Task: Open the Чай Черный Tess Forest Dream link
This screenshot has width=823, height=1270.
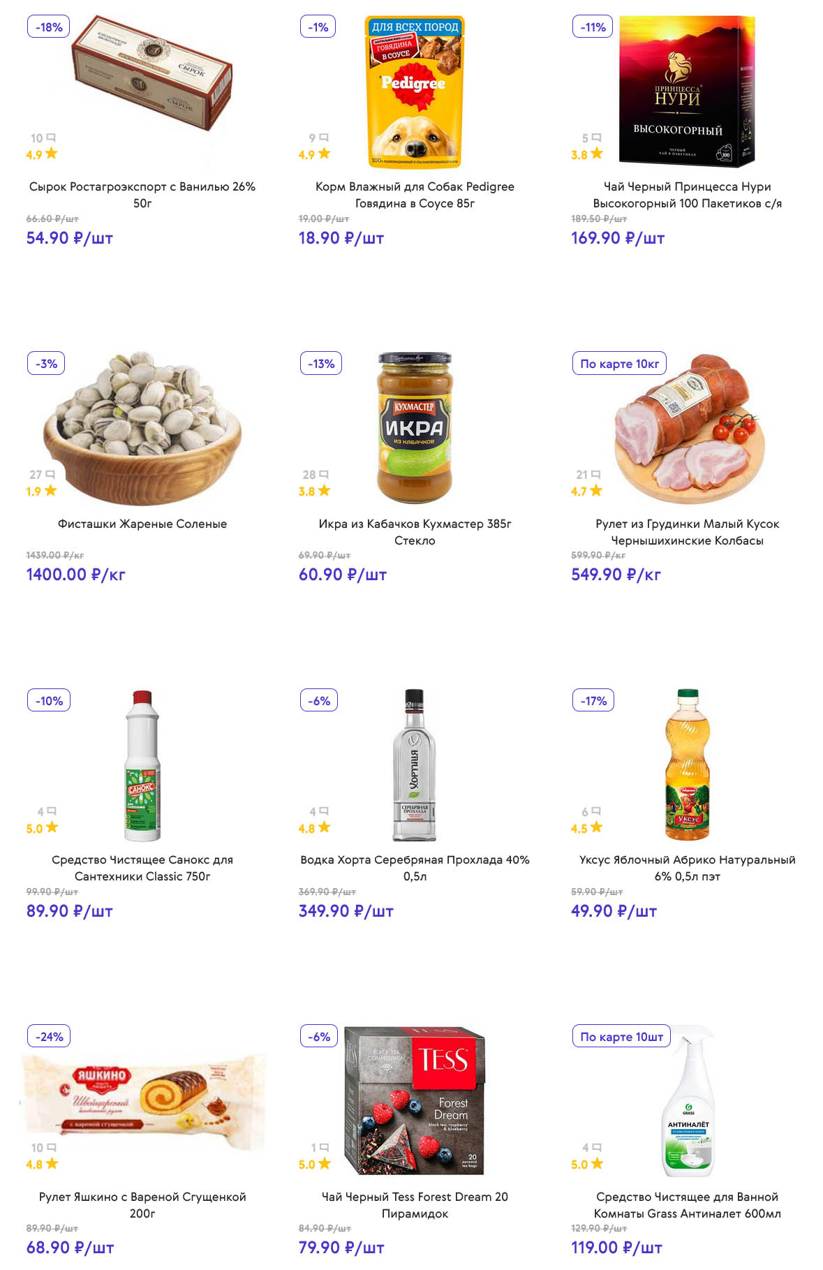Action: click(415, 1205)
